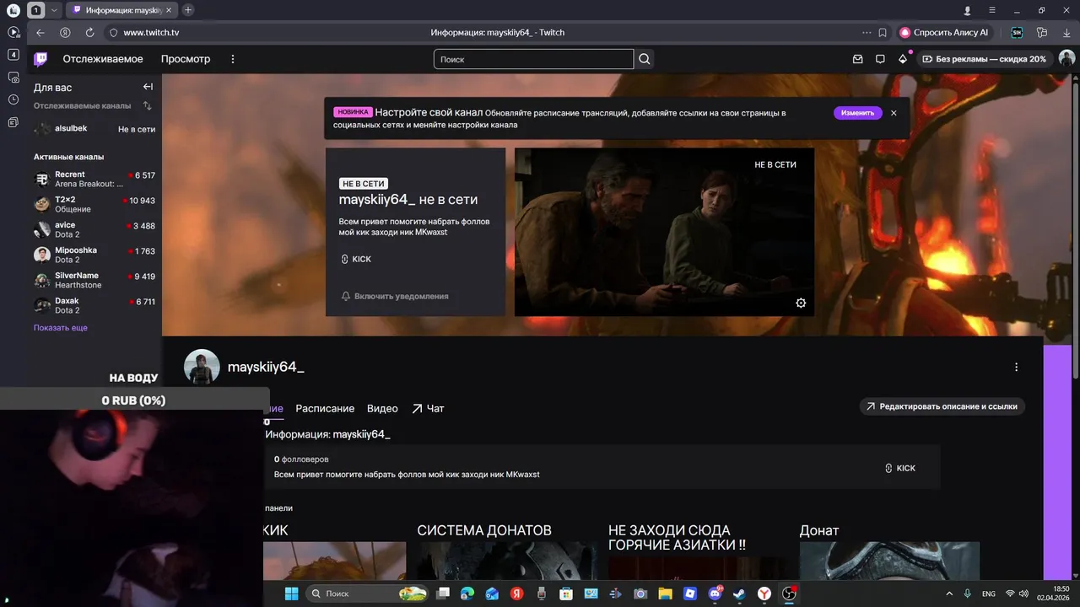
Task: Open the Recrent channel
Action: coord(94,179)
